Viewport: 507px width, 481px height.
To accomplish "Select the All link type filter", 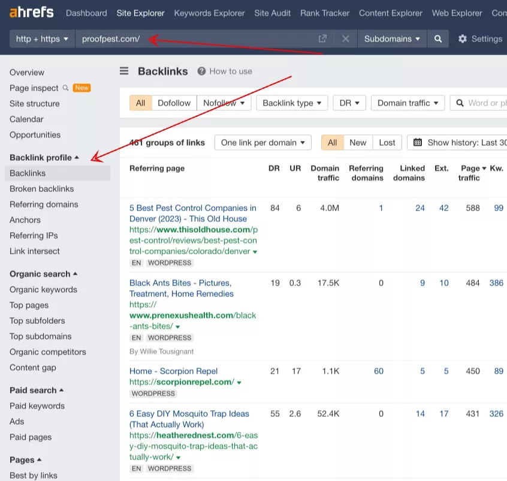I will coord(140,103).
